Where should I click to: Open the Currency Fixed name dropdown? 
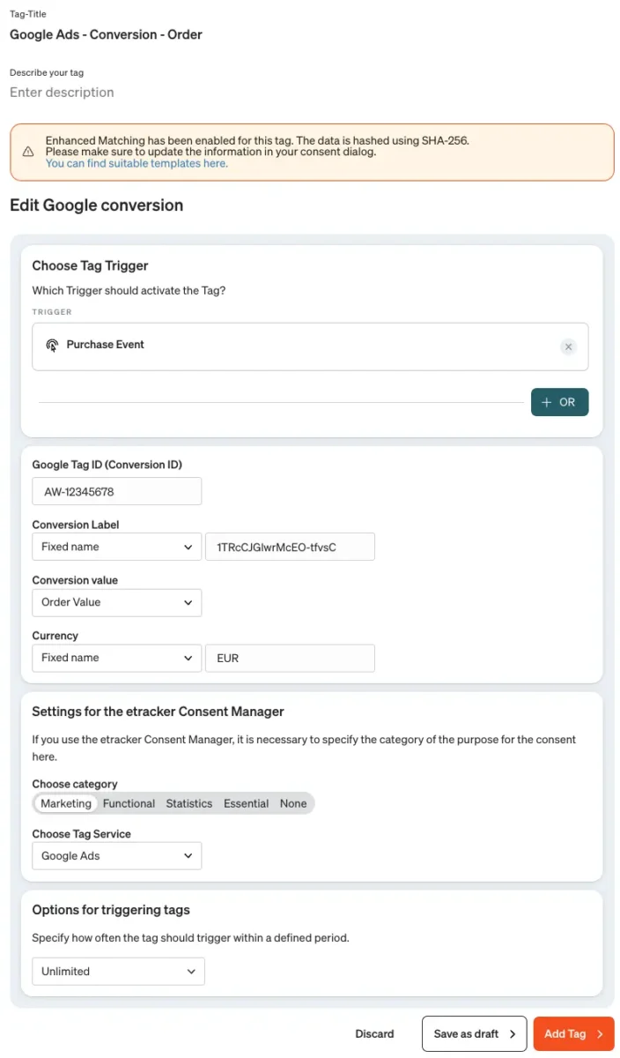(x=117, y=658)
